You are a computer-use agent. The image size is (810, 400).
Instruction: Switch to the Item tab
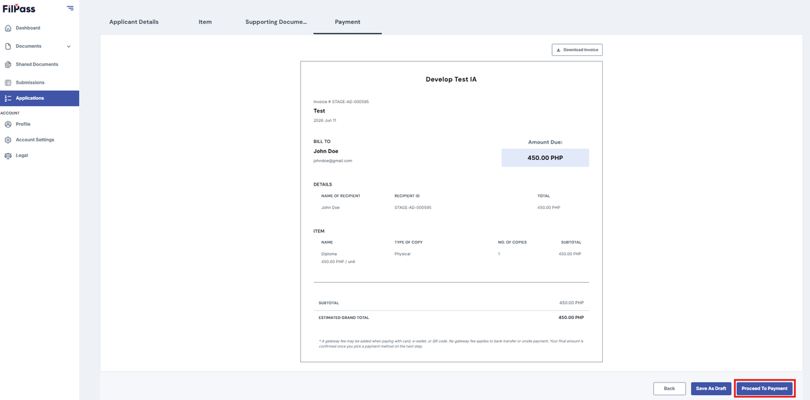(205, 22)
